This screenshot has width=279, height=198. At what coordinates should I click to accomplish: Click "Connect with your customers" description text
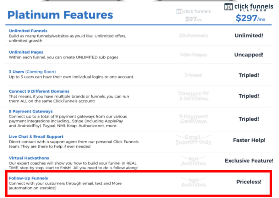65,185
